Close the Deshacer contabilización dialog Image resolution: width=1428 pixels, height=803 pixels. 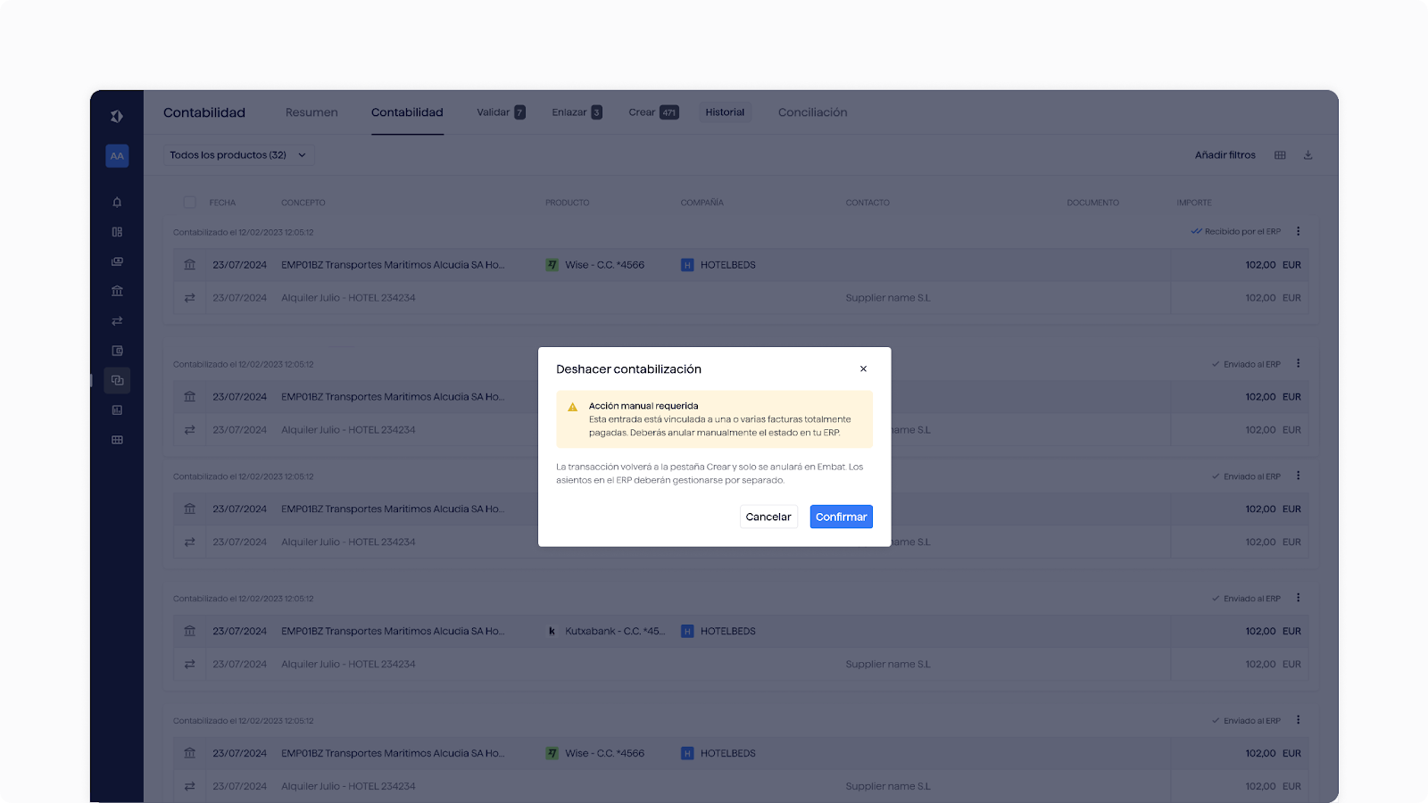click(863, 368)
